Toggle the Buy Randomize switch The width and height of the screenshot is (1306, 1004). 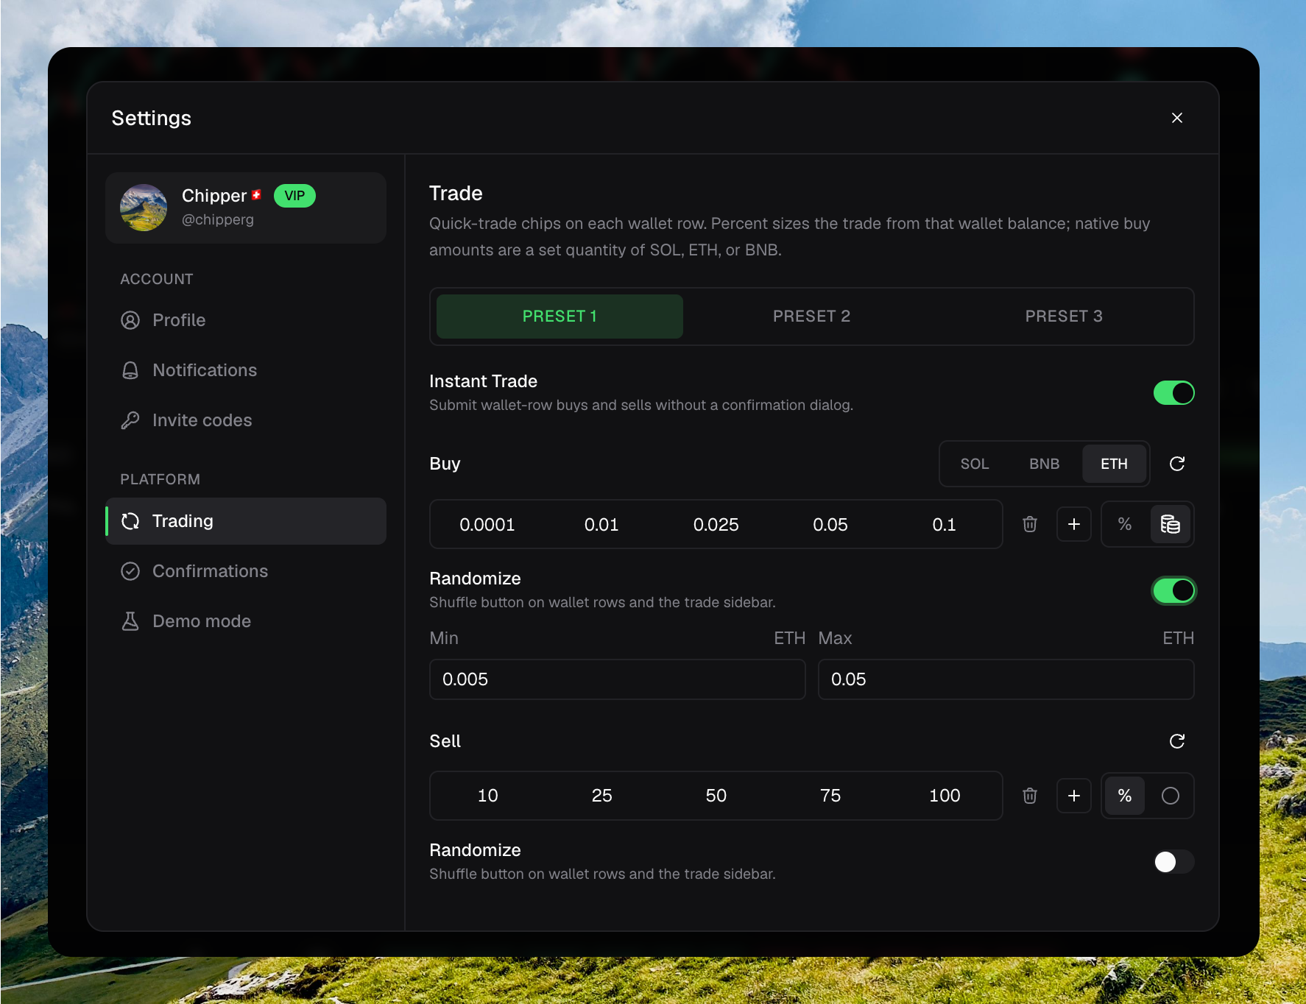pos(1173,590)
